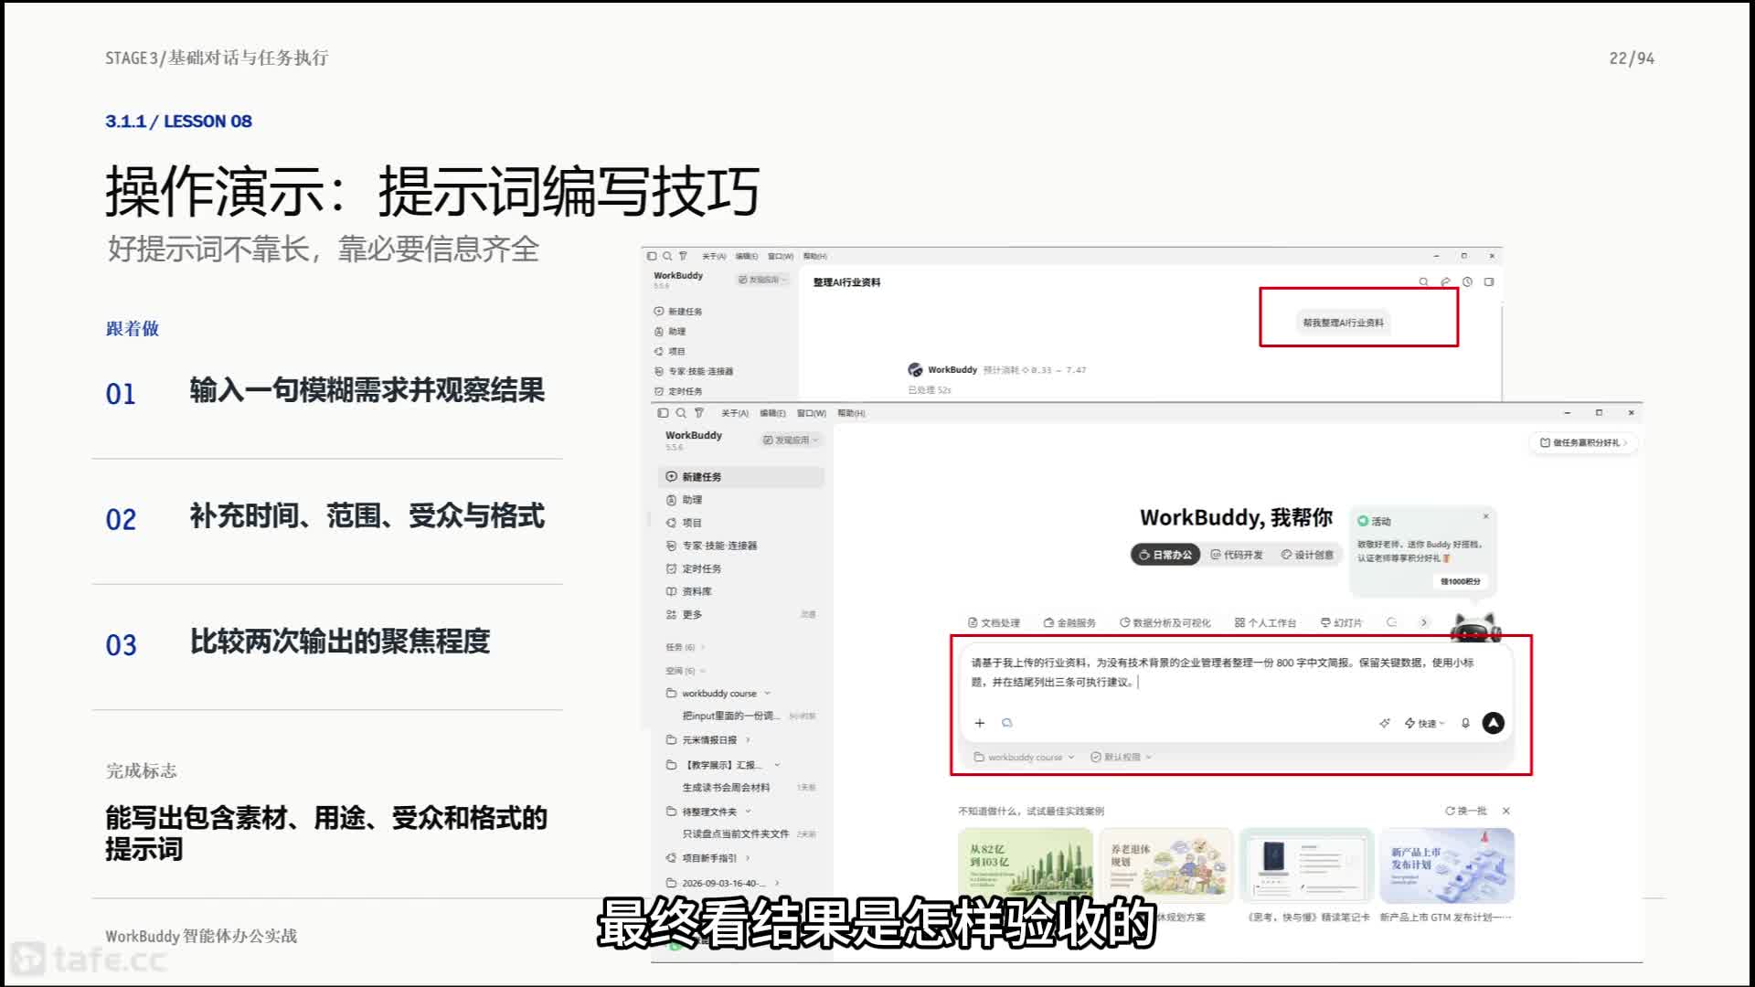Click search icon in back window chat header
The image size is (1755, 987).
(x=1423, y=282)
